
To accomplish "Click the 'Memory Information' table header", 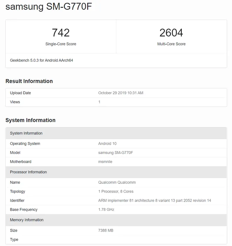I will (x=116, y=220).
